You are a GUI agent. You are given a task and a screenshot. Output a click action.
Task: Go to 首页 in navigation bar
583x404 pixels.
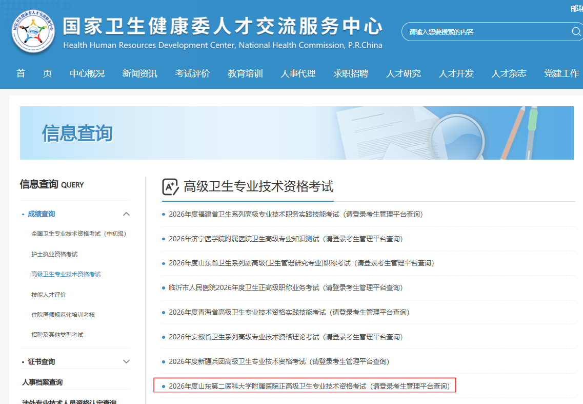point(34,73)
